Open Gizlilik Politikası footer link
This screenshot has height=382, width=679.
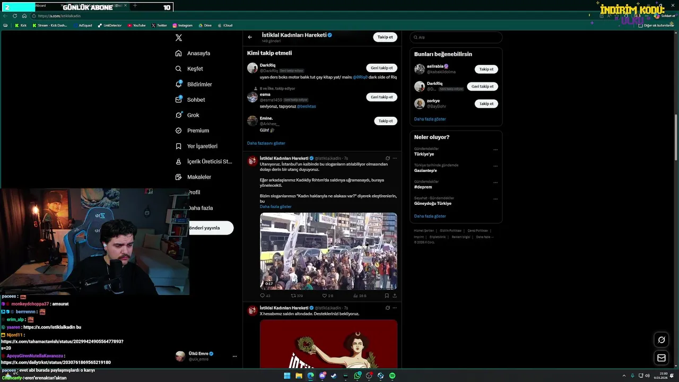pos(450,231)
